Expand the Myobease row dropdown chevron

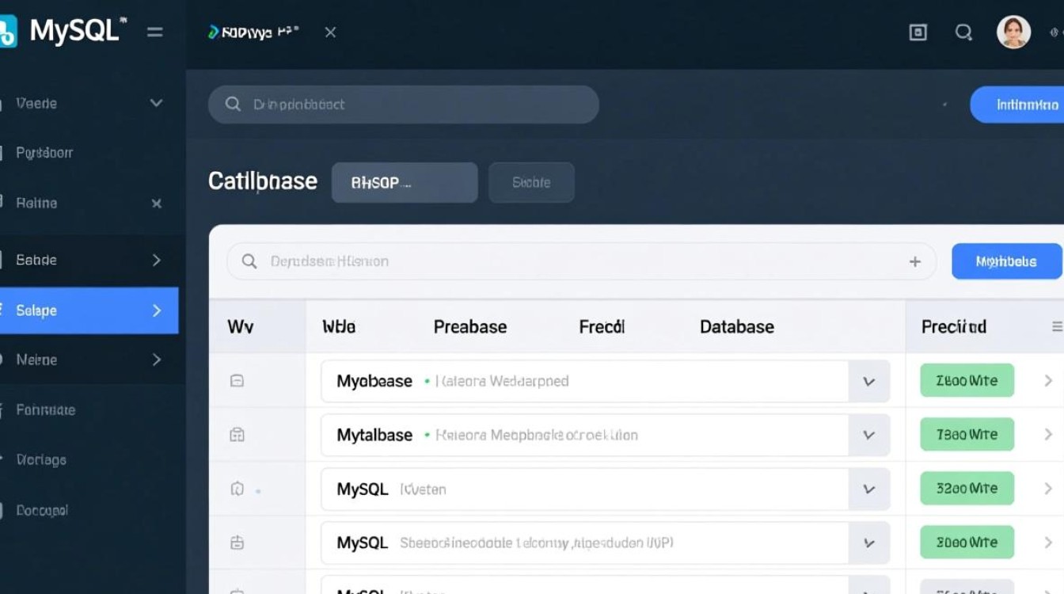tap(868, 381)
